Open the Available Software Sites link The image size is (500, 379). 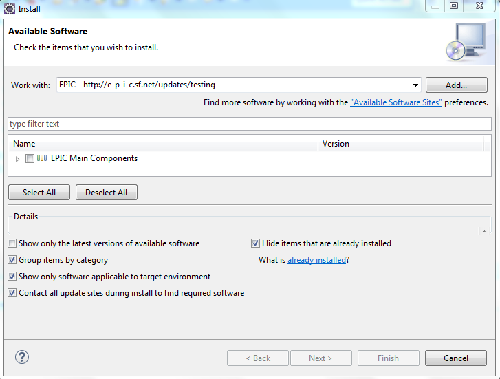396,102
